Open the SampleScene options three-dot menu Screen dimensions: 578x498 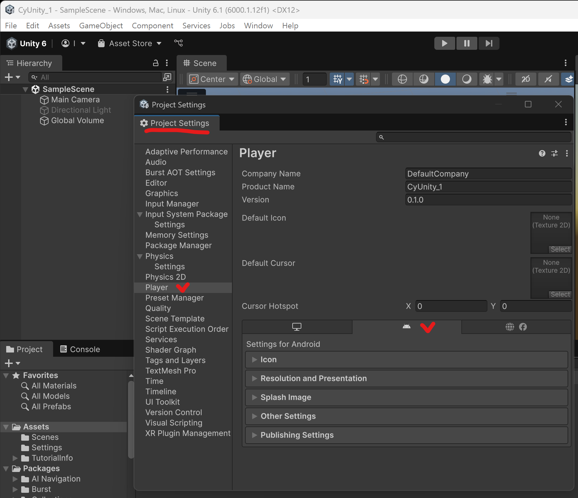pyautogui.click(x=167, y=89)
